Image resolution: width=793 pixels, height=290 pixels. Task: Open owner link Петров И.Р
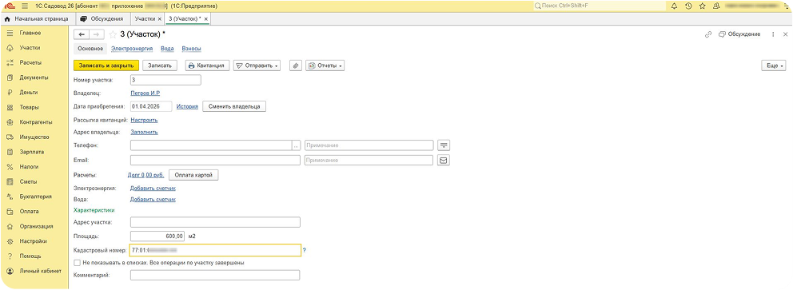pyautogui.click(x=145, y=93)
